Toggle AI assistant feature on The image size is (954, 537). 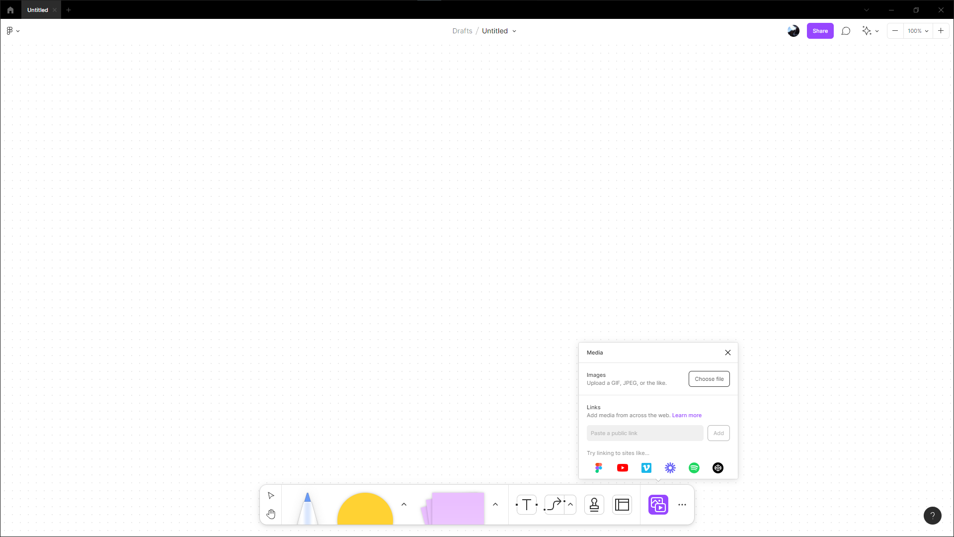(867, 31)
